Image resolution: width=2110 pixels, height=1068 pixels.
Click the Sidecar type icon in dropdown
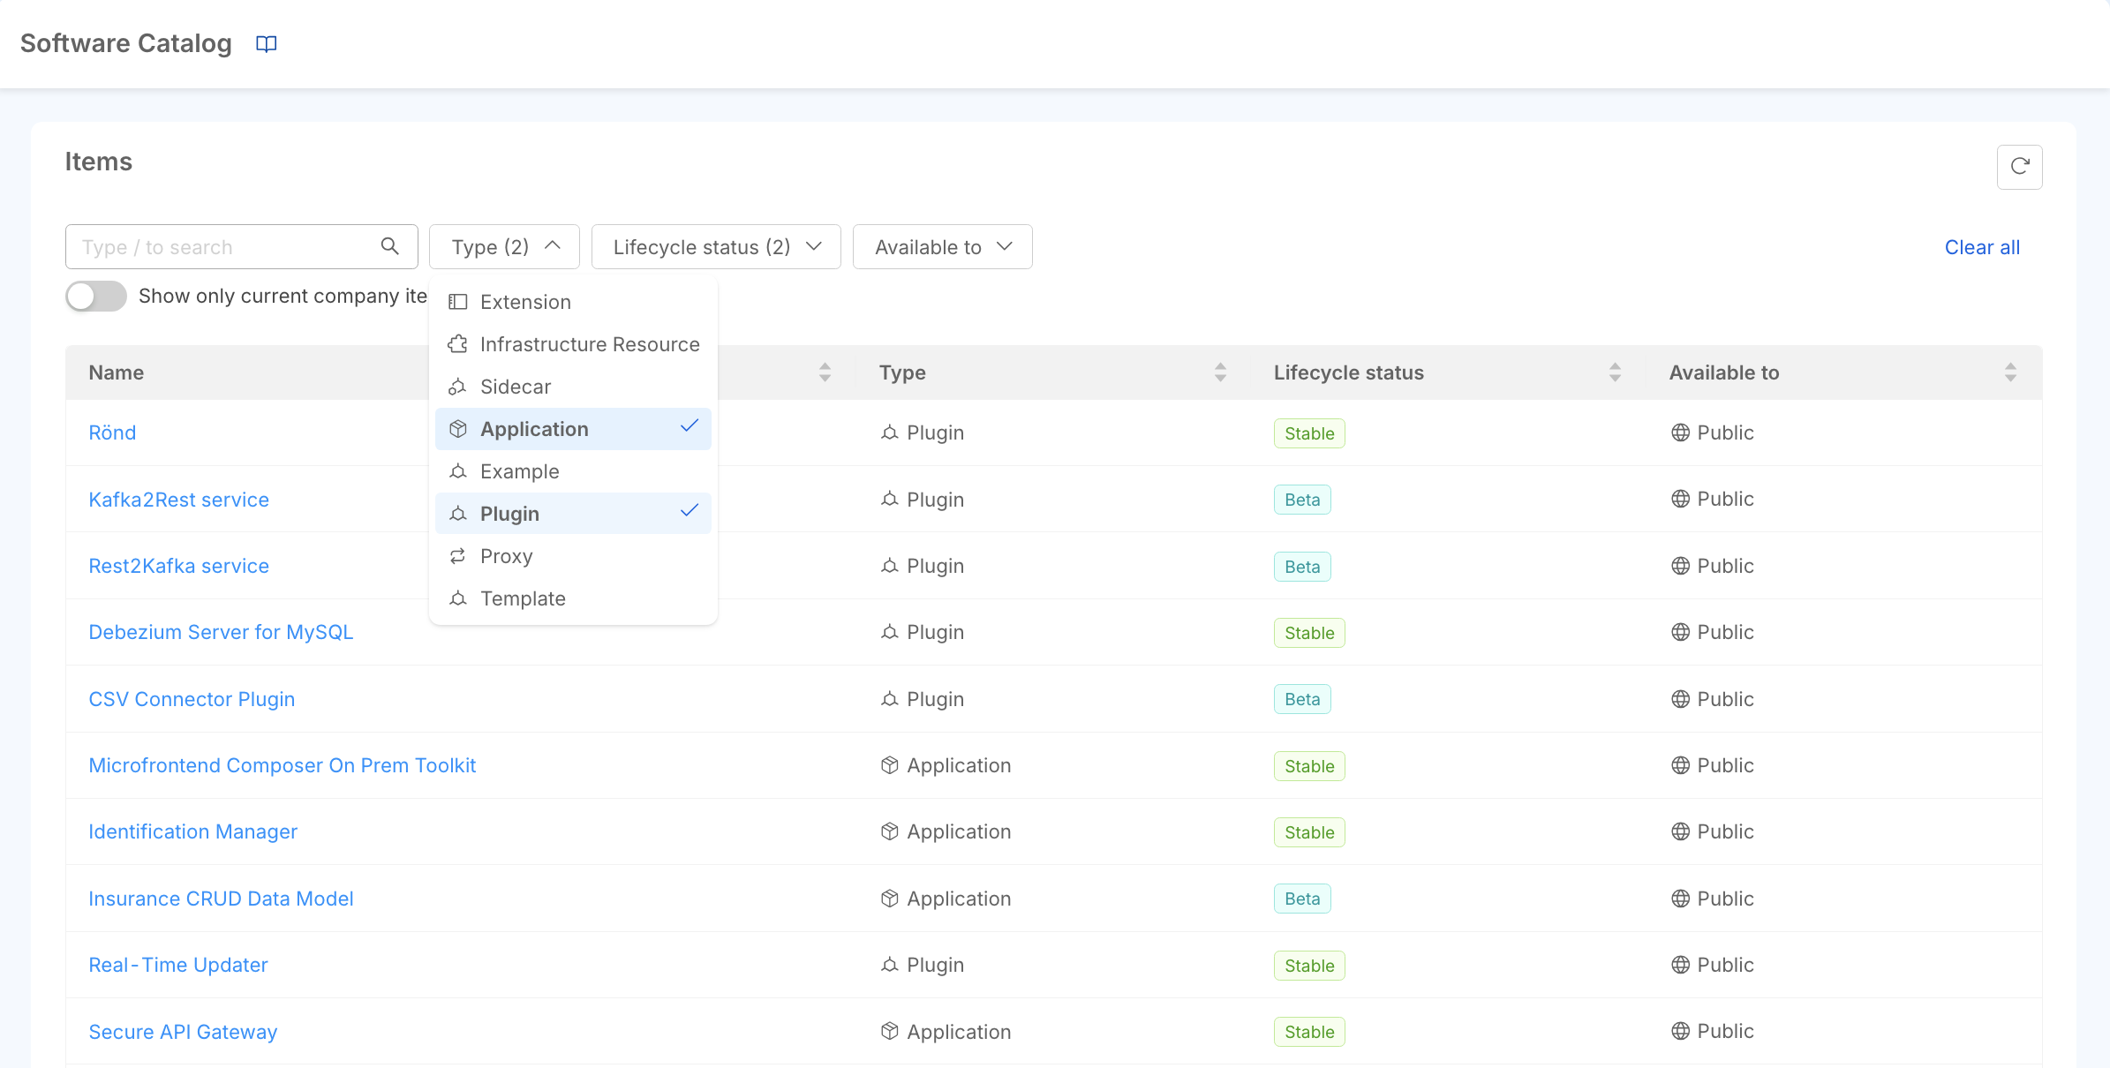[459, 386]
